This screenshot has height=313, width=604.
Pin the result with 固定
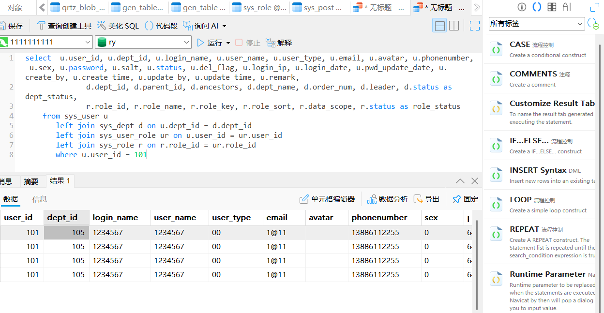point(465,199)
